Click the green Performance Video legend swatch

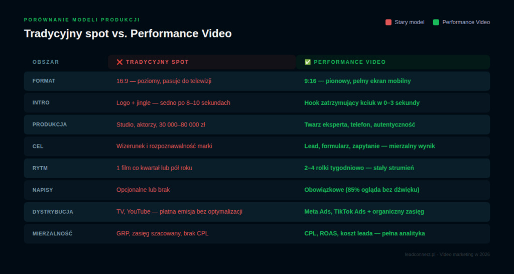tap(436, 22)
